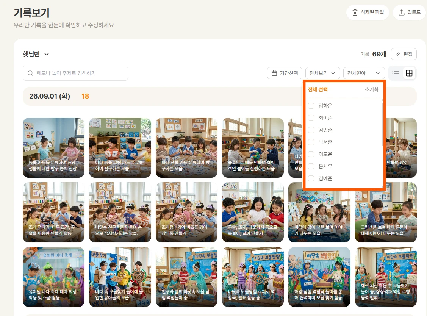Click the 삭제된 파일 button

tap(368, 13)
